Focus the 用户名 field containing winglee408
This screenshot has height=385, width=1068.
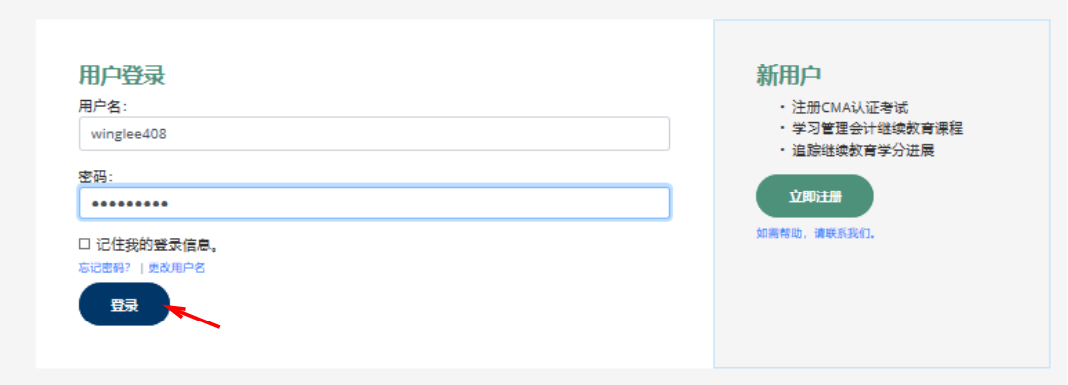point(374,134)
